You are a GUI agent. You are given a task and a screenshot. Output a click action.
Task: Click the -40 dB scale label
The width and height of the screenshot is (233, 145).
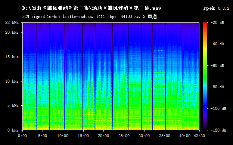click(x=217, y=44)
